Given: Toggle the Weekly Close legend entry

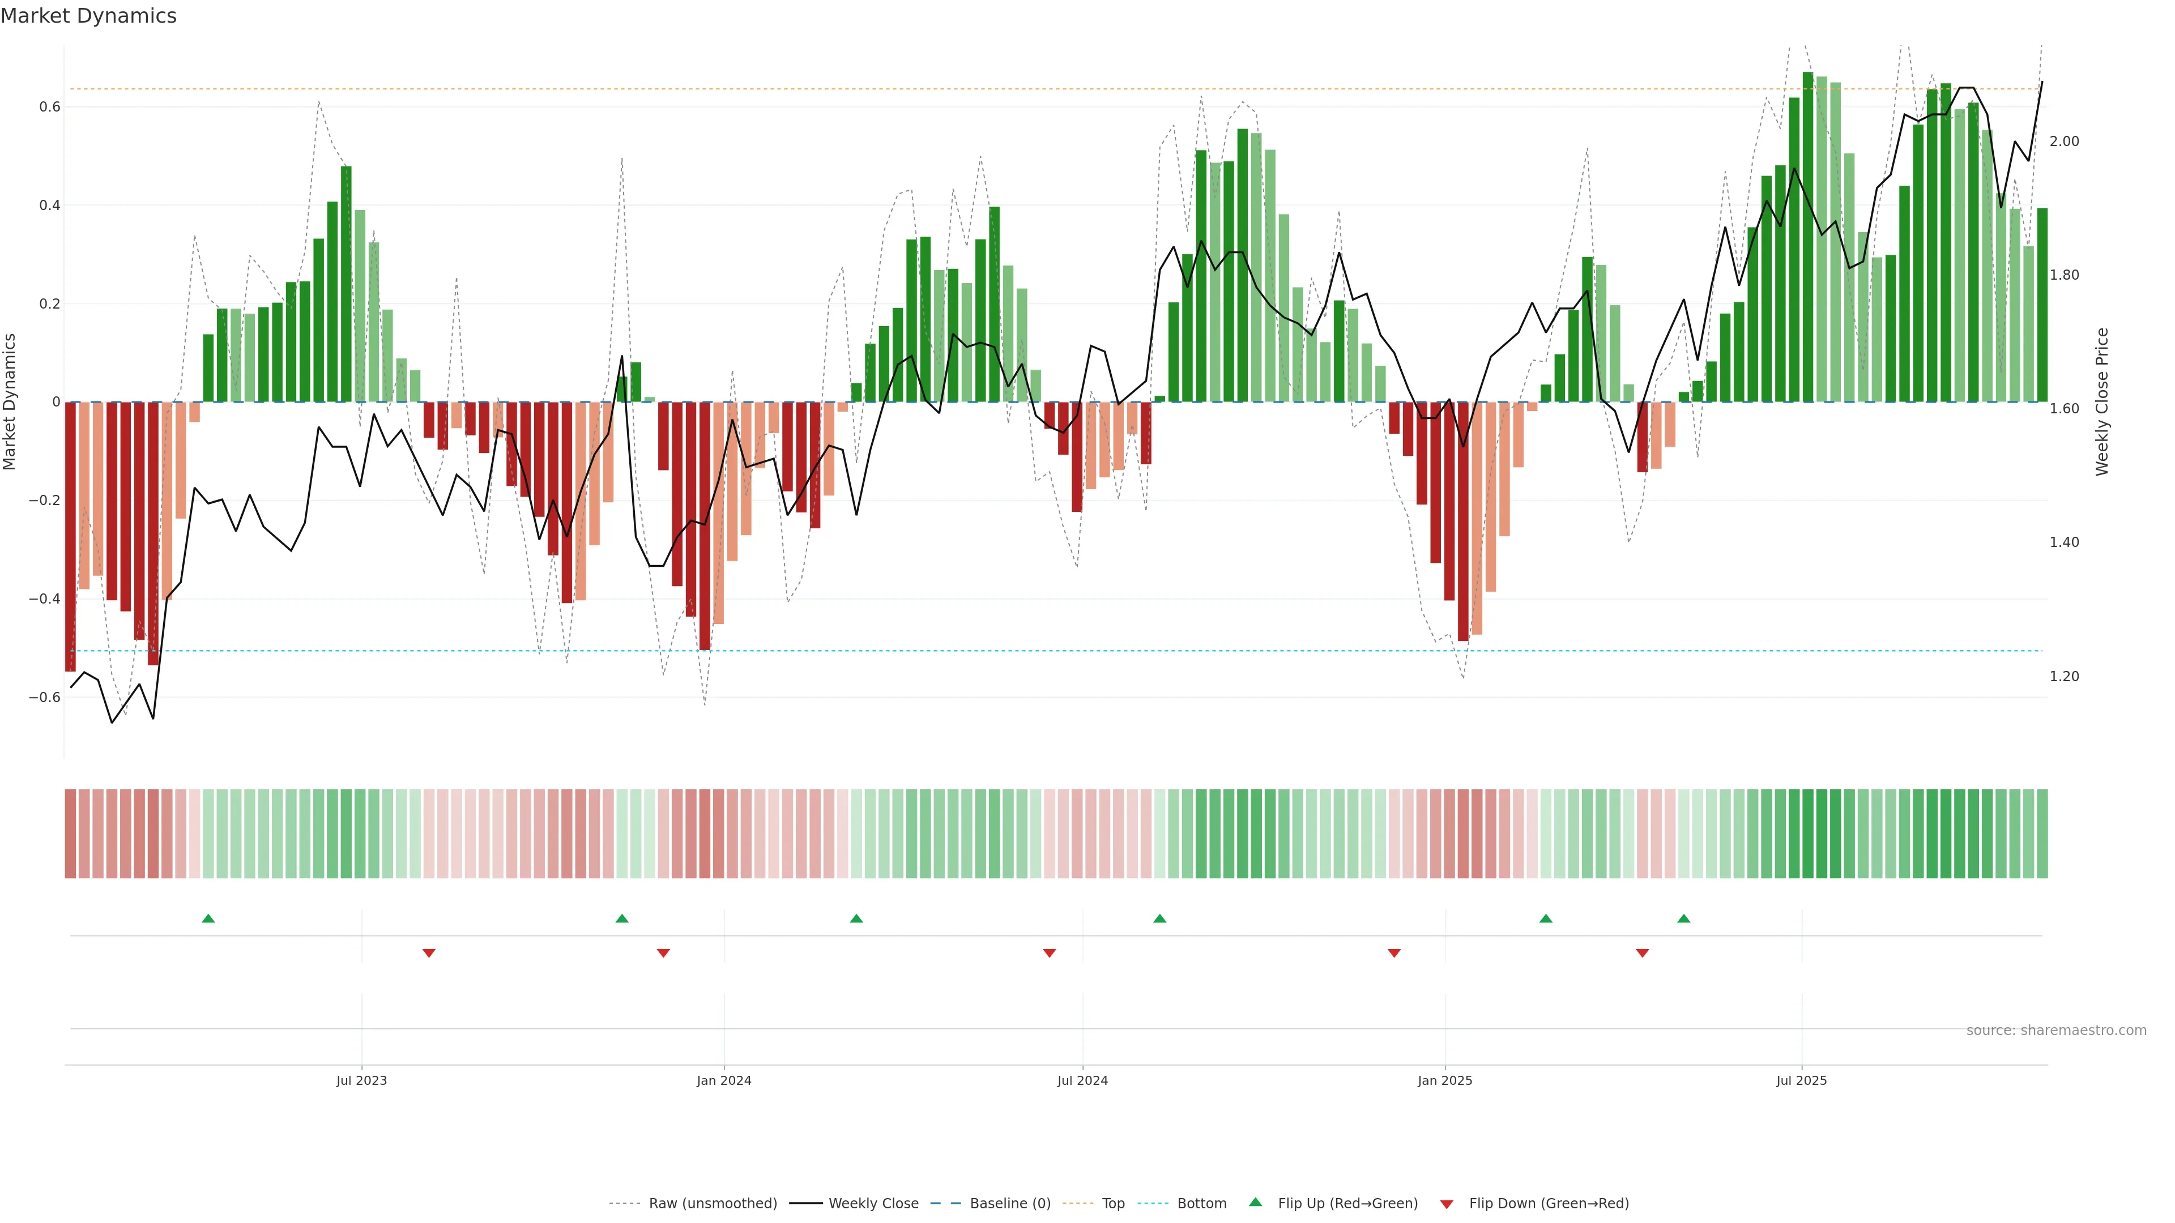Looking at the screenshot, I should coord(873,1204).
